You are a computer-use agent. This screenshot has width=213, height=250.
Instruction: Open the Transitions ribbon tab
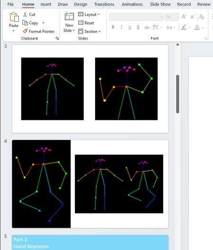point(104,4)
